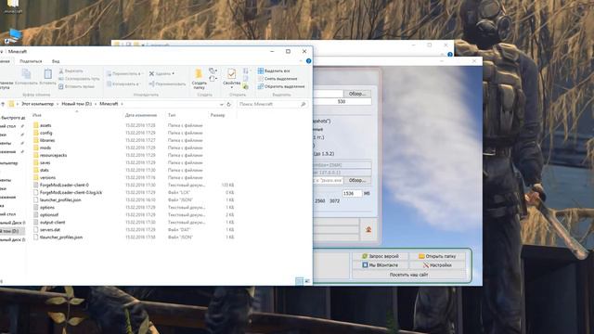Click Новый том (D:) in the breadcrumb
Screen dimensions: 594x334
tap(76, 104)
